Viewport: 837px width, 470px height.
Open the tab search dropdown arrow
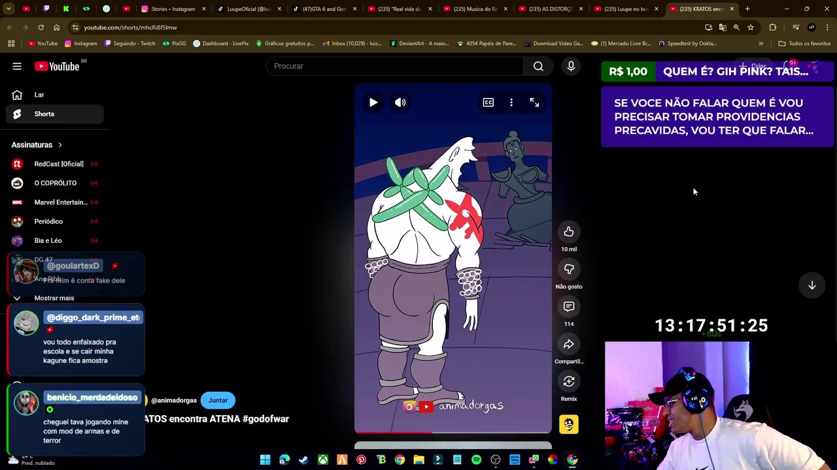(9, 9)
